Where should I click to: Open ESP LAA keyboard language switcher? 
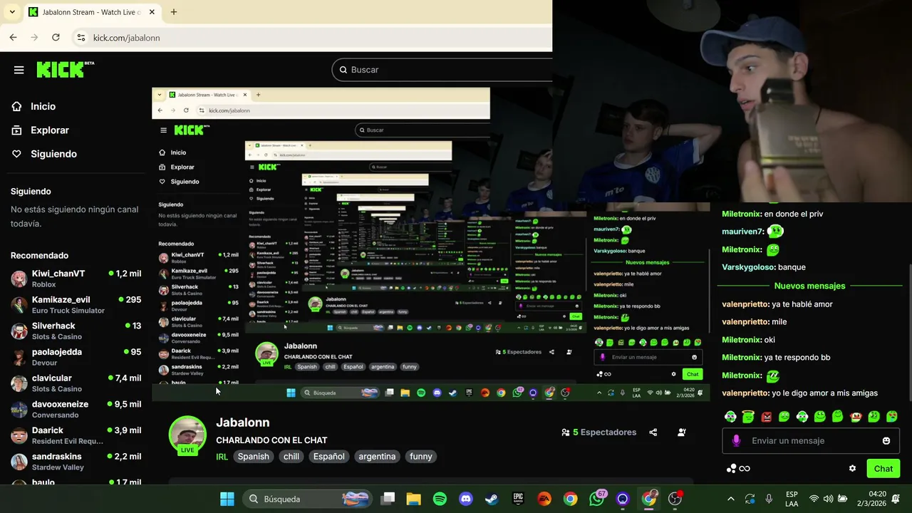click(x=792, y=499)
